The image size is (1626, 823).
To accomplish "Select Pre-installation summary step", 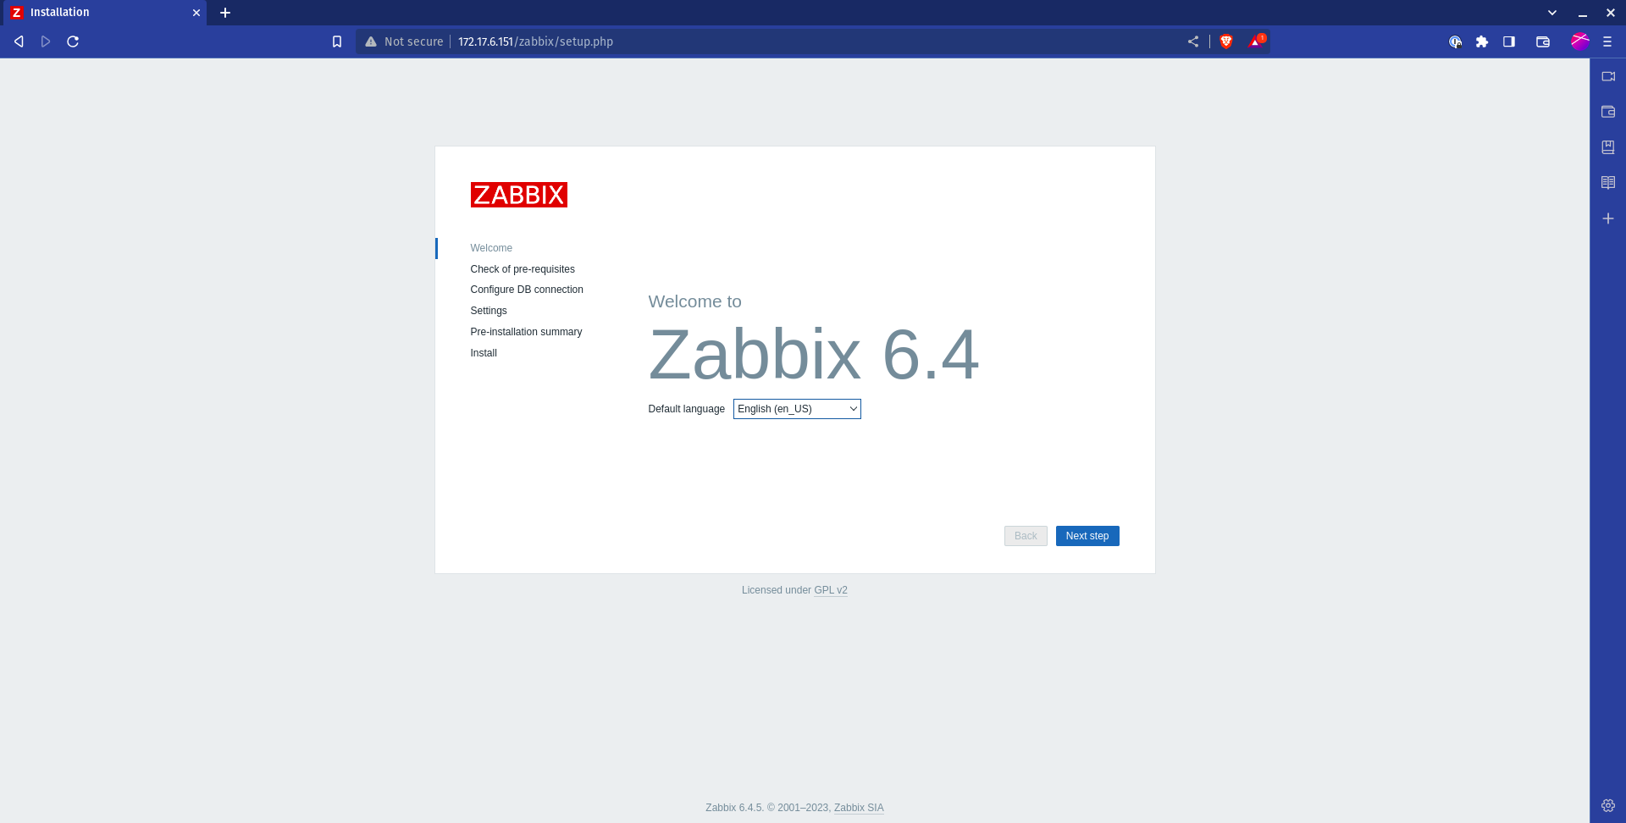I will coord(526,332).
